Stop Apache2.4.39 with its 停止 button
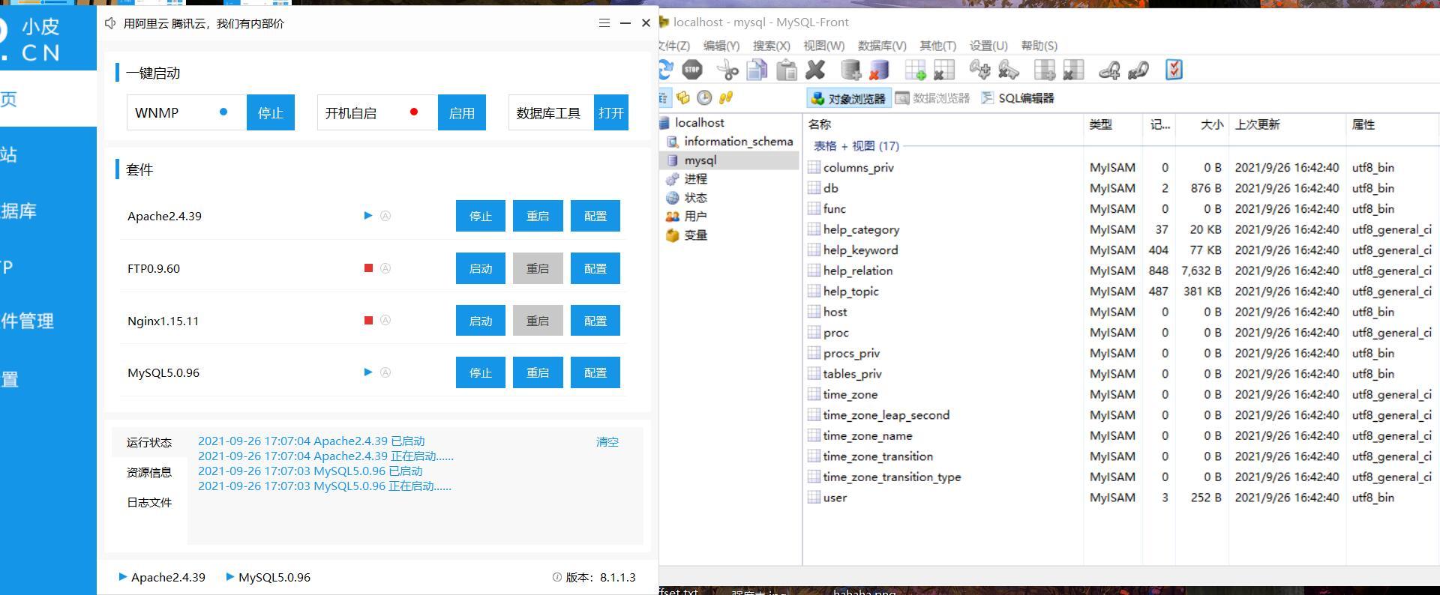This screenshot has height=595, width=1440. pyautogui.click(x=481, y=216)
